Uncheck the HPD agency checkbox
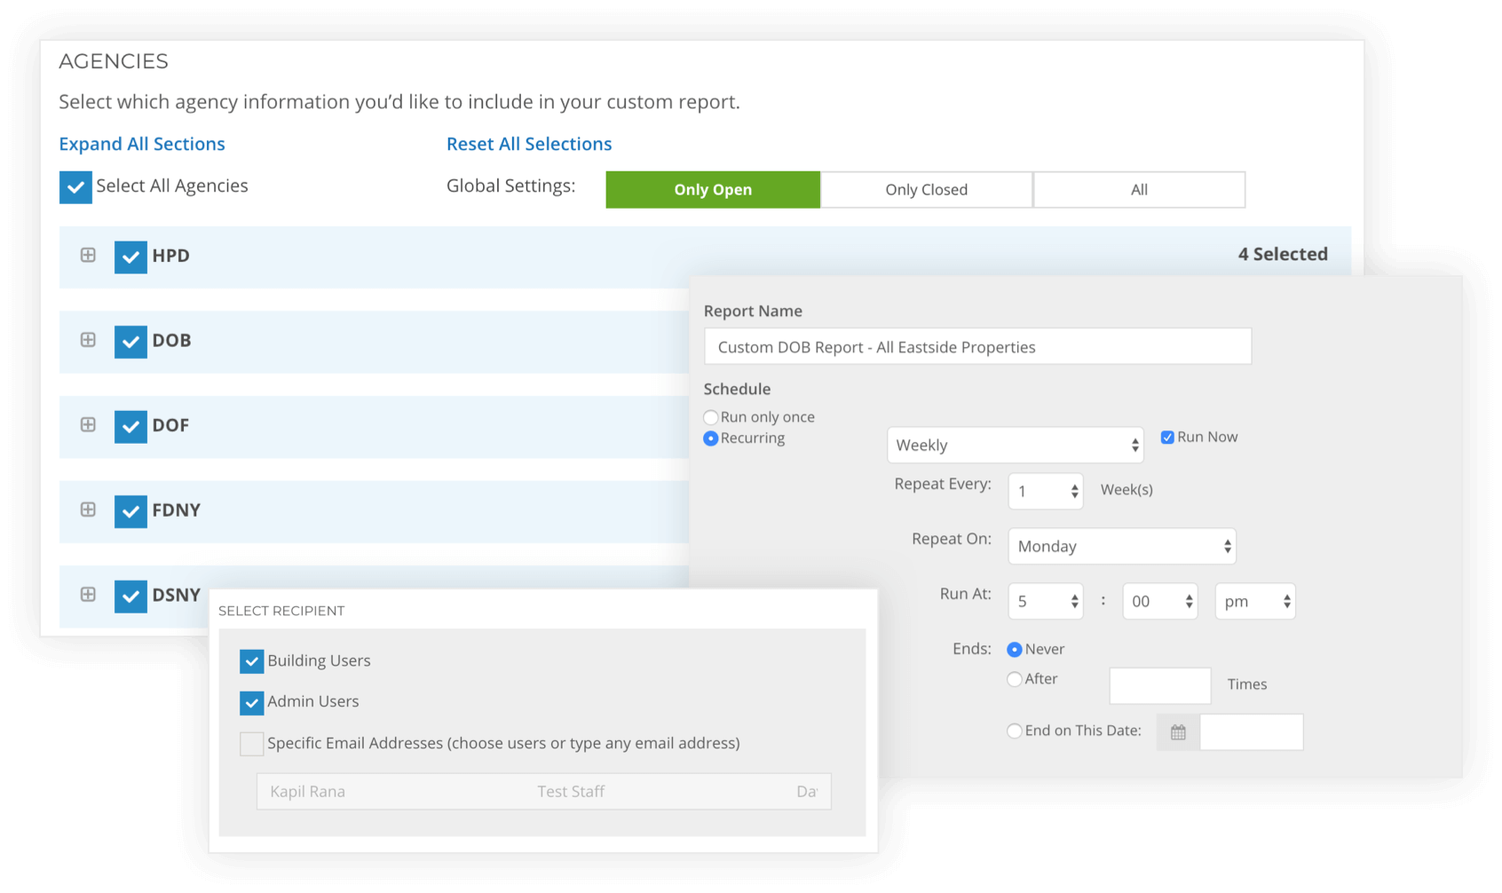 point(130,257)
